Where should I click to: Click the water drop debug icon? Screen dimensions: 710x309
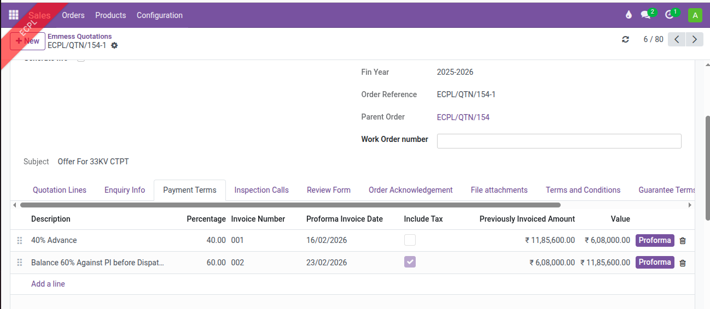(628, 15)
